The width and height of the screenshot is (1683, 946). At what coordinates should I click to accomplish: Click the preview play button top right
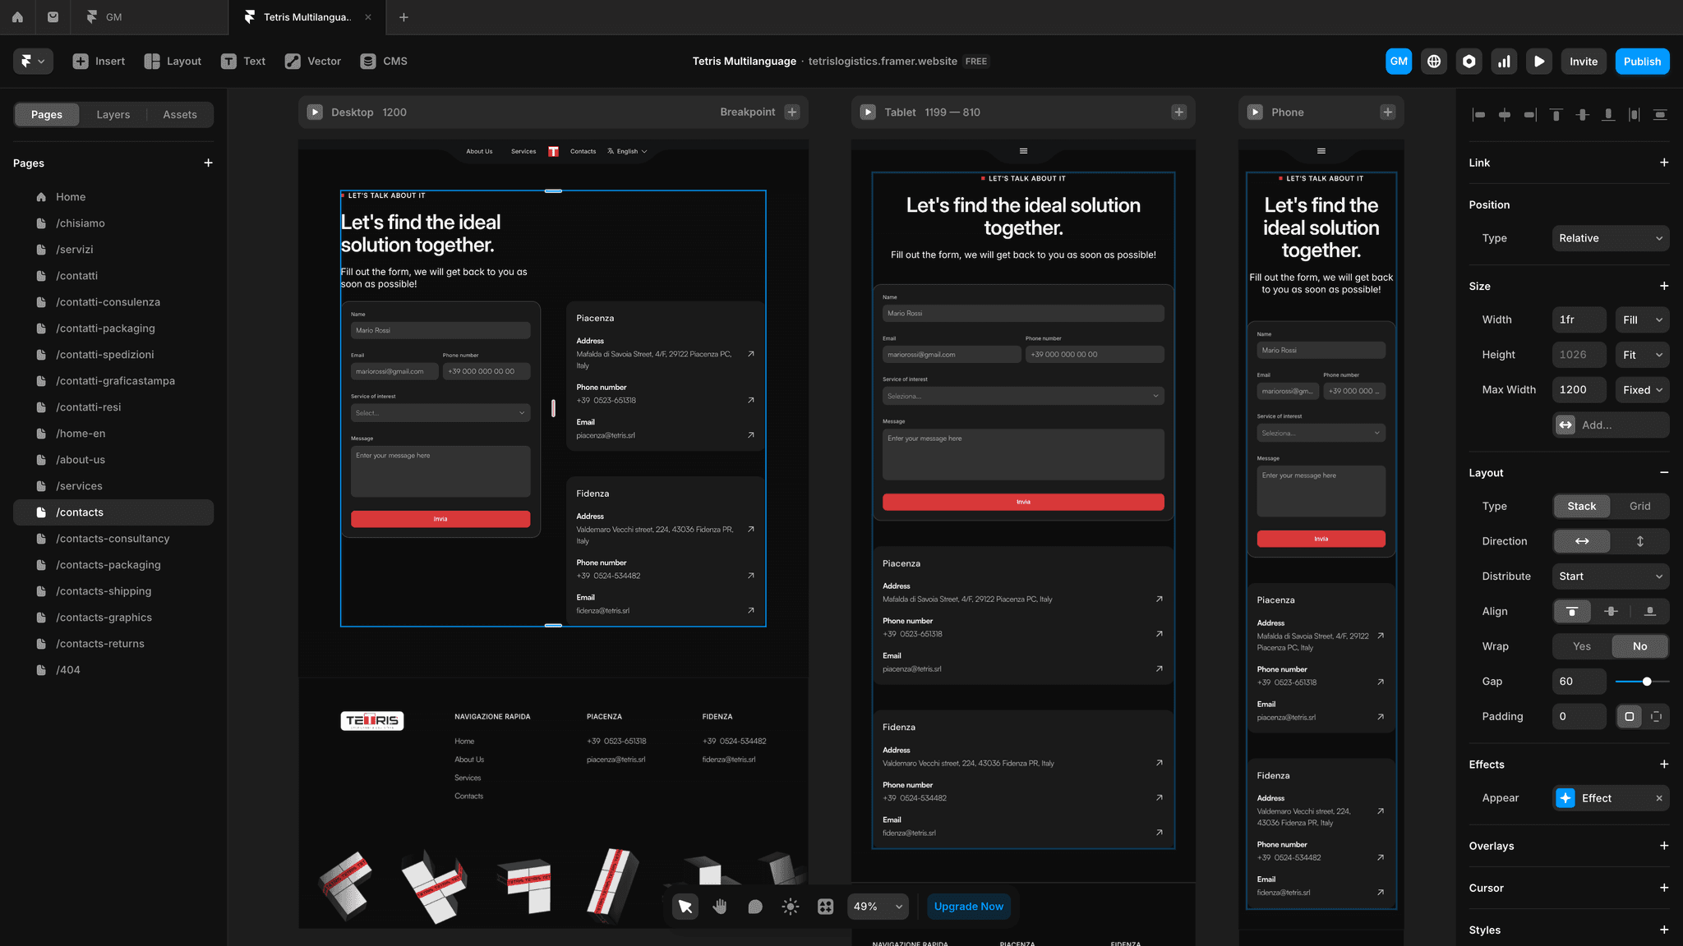pyautogui.click(x=1539, y=62)
